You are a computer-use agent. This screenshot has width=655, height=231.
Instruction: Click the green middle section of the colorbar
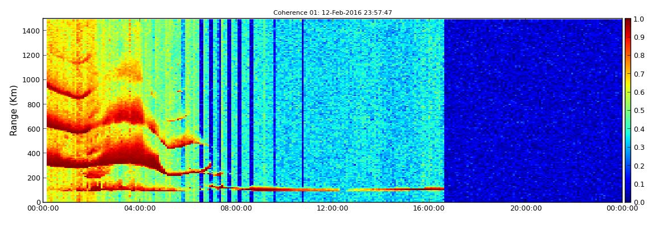point(628,110)
